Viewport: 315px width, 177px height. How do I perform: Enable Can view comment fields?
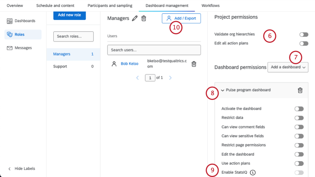click(299, 127)
